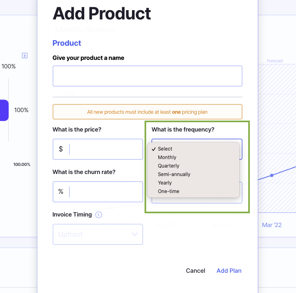Screen dimensions: 296x293
Task: Click the churn rate input field
Action: click(104, 192)
